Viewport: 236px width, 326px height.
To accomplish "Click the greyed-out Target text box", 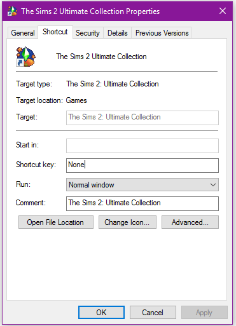I will 142,118.
